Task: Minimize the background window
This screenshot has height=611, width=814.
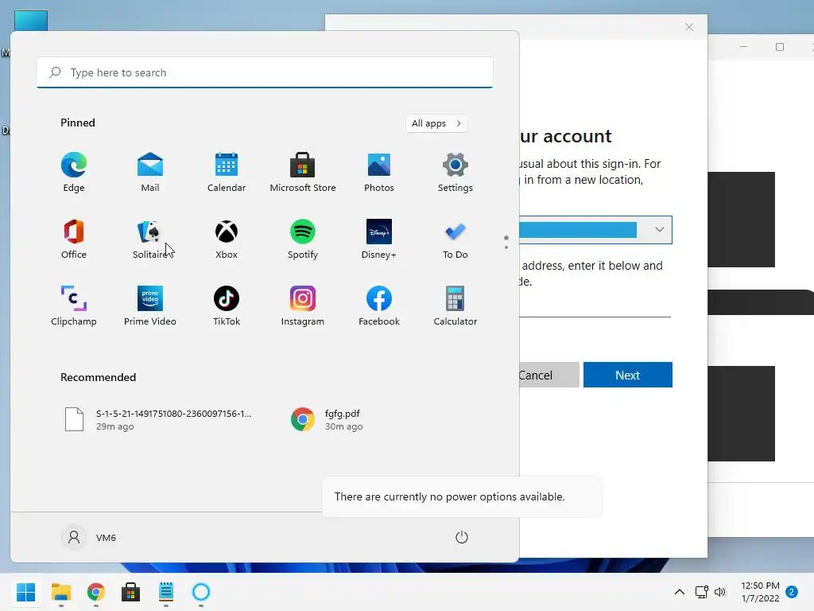Action: tap(743, 47)
